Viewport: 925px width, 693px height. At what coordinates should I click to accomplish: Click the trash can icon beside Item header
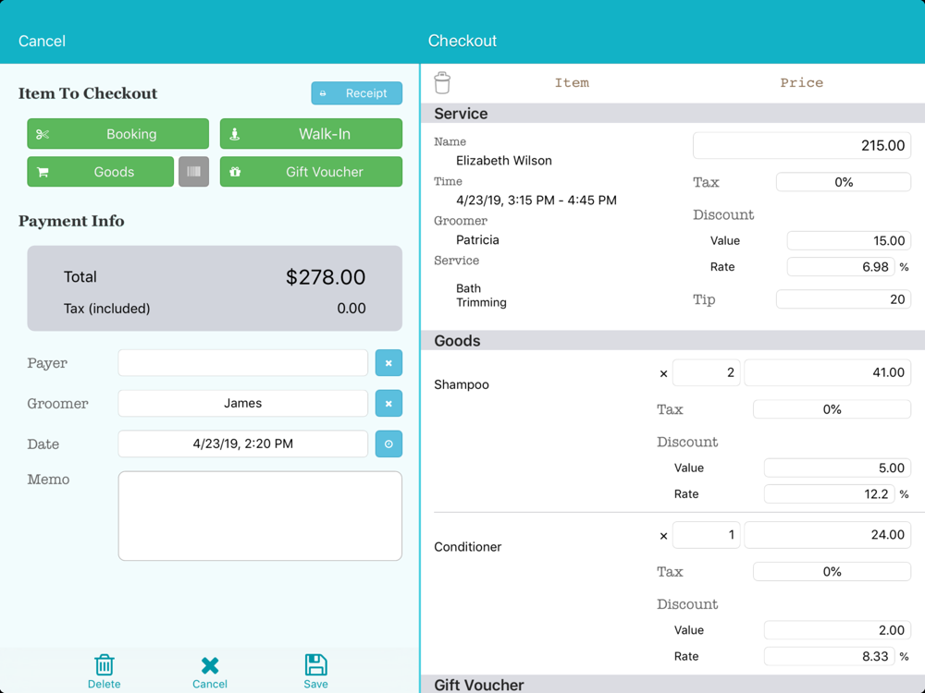coord(442,82)
